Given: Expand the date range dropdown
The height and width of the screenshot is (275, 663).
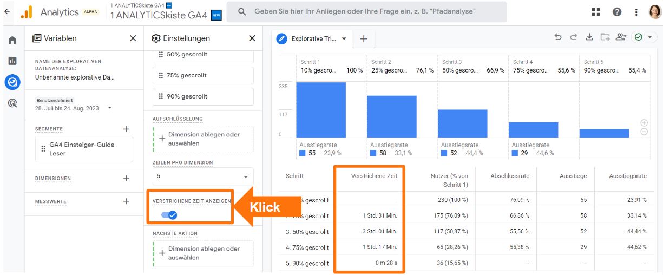Looking at the screenshot, I should tap(110, 108).
